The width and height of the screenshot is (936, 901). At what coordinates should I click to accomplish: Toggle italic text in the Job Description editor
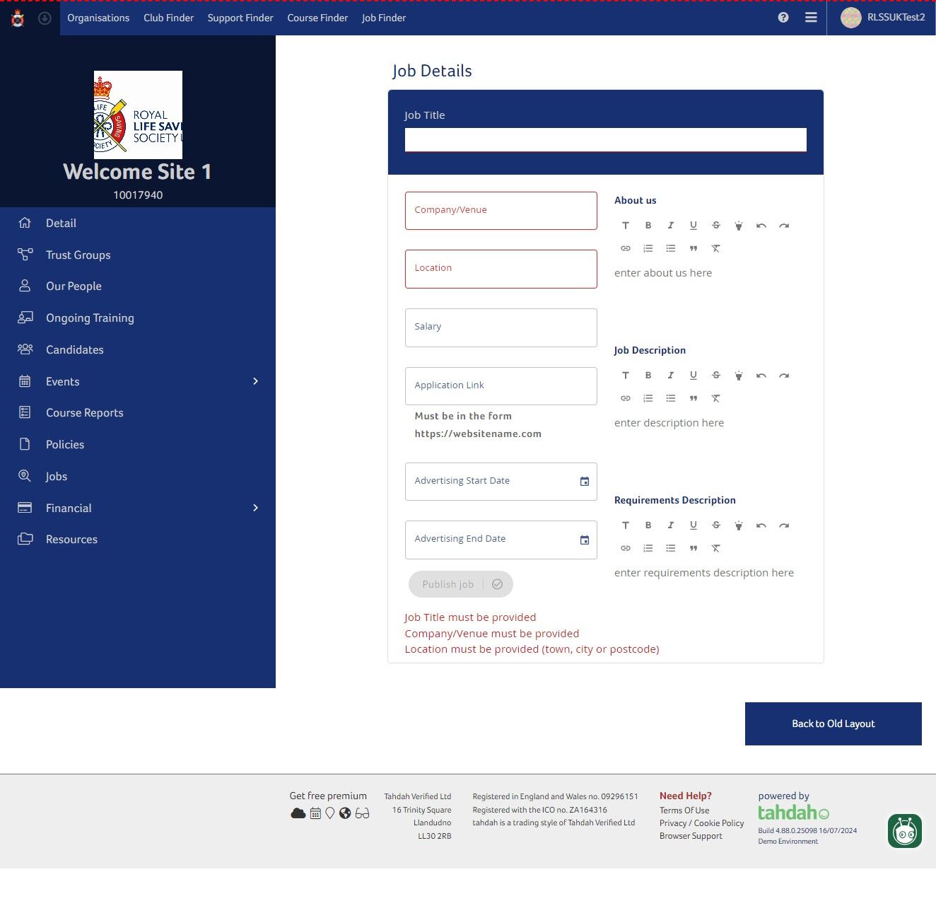(x=671, y=375)
